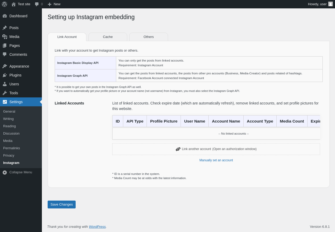Click the Save Changes button

[x=62, y=205]
